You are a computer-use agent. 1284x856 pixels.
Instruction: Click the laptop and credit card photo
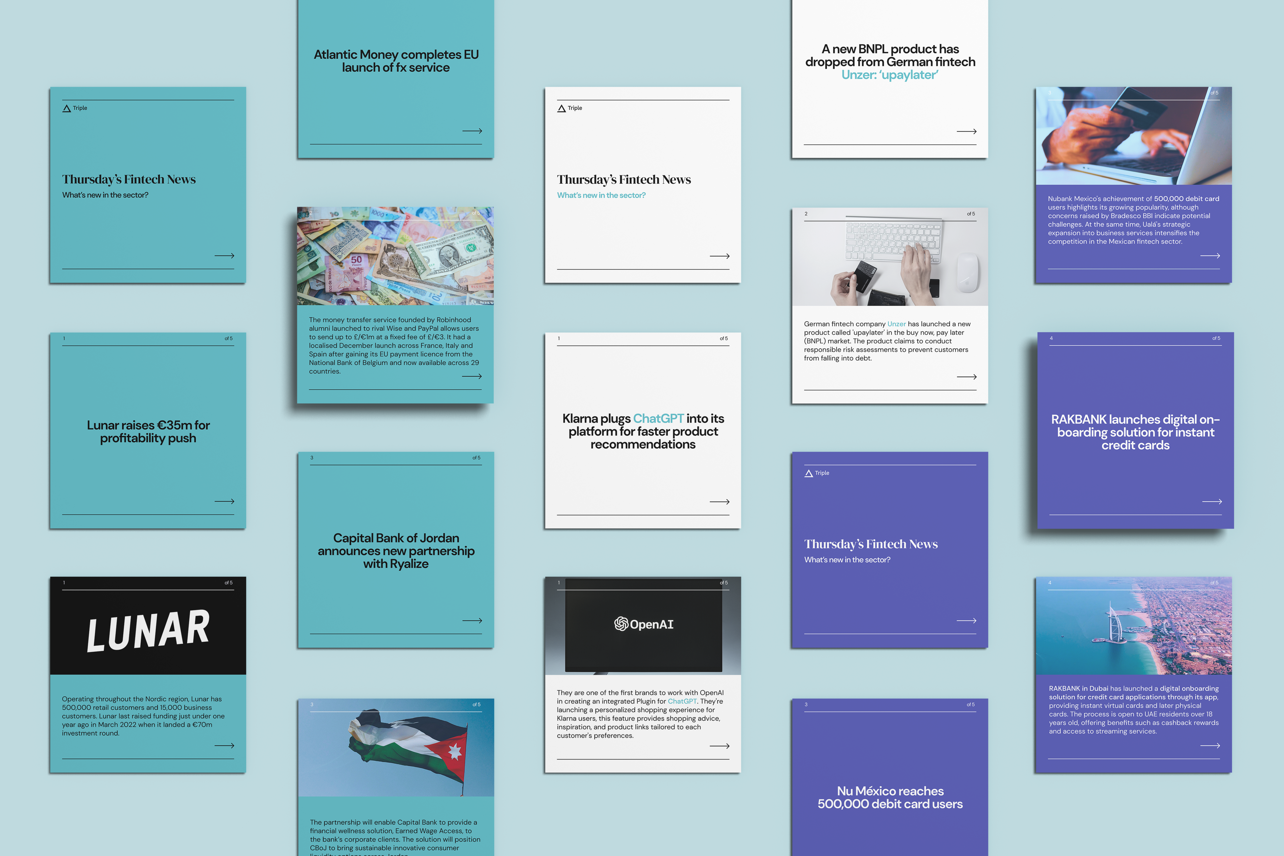point(1134,136)
